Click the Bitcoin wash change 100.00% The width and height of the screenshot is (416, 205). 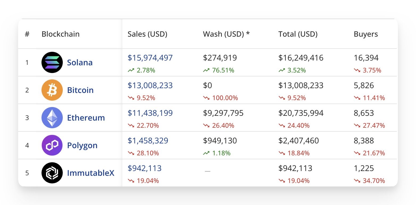point(221,98)
